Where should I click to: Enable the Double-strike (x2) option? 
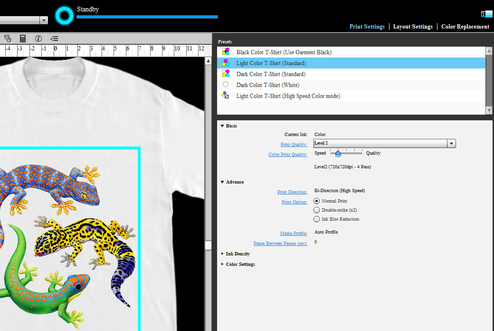coord(317,210)
